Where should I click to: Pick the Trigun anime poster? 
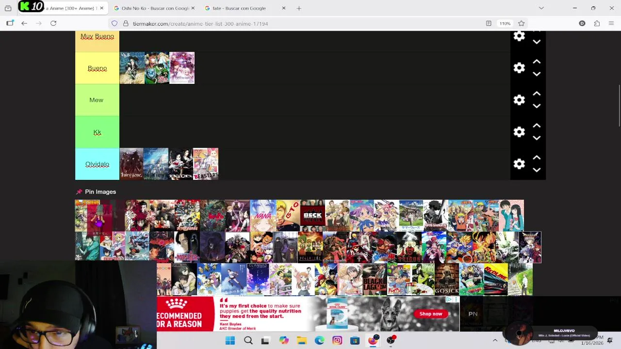coord(409,247)
